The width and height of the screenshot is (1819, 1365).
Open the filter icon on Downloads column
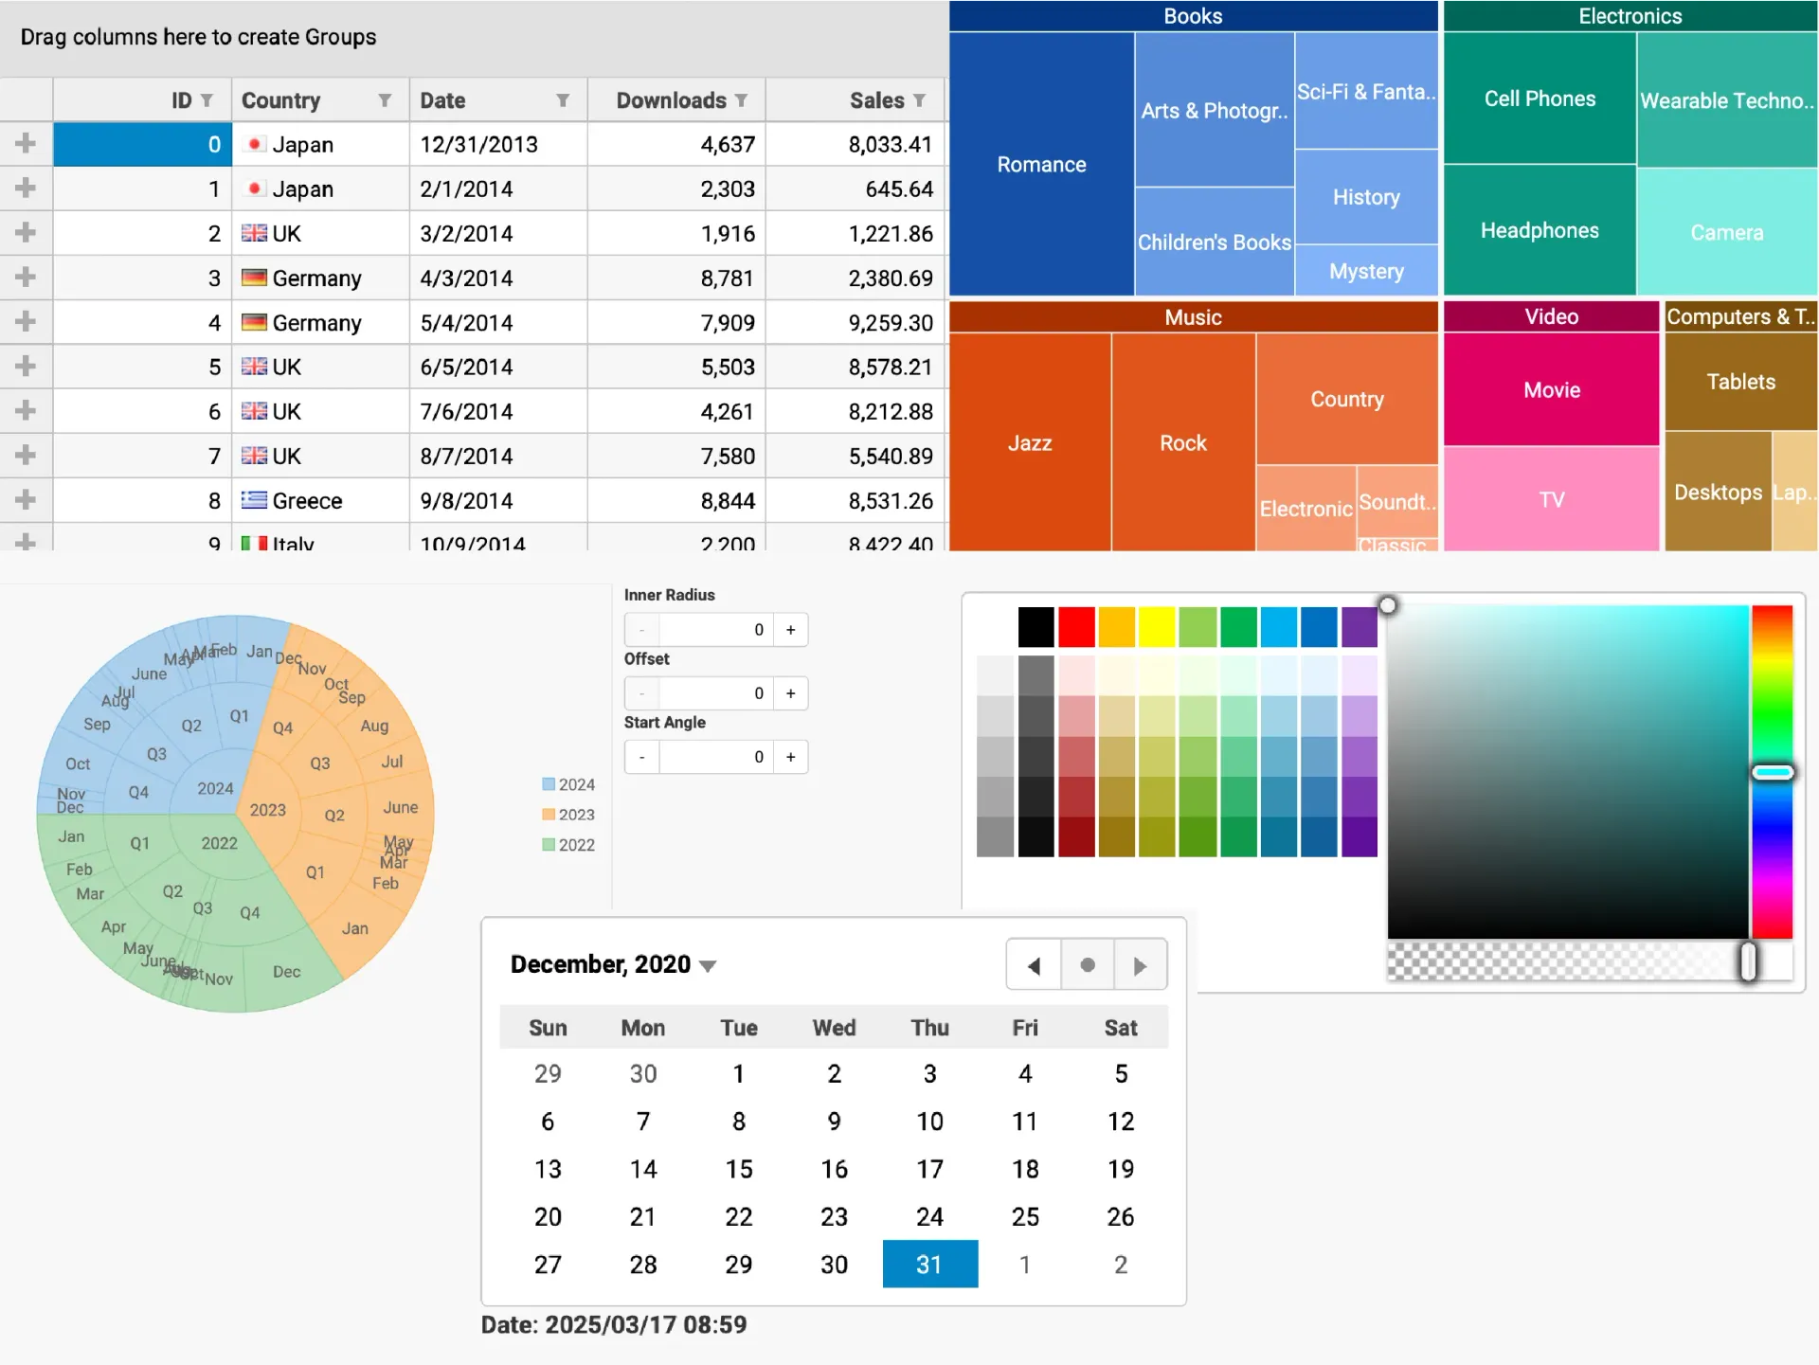[741, 100]
